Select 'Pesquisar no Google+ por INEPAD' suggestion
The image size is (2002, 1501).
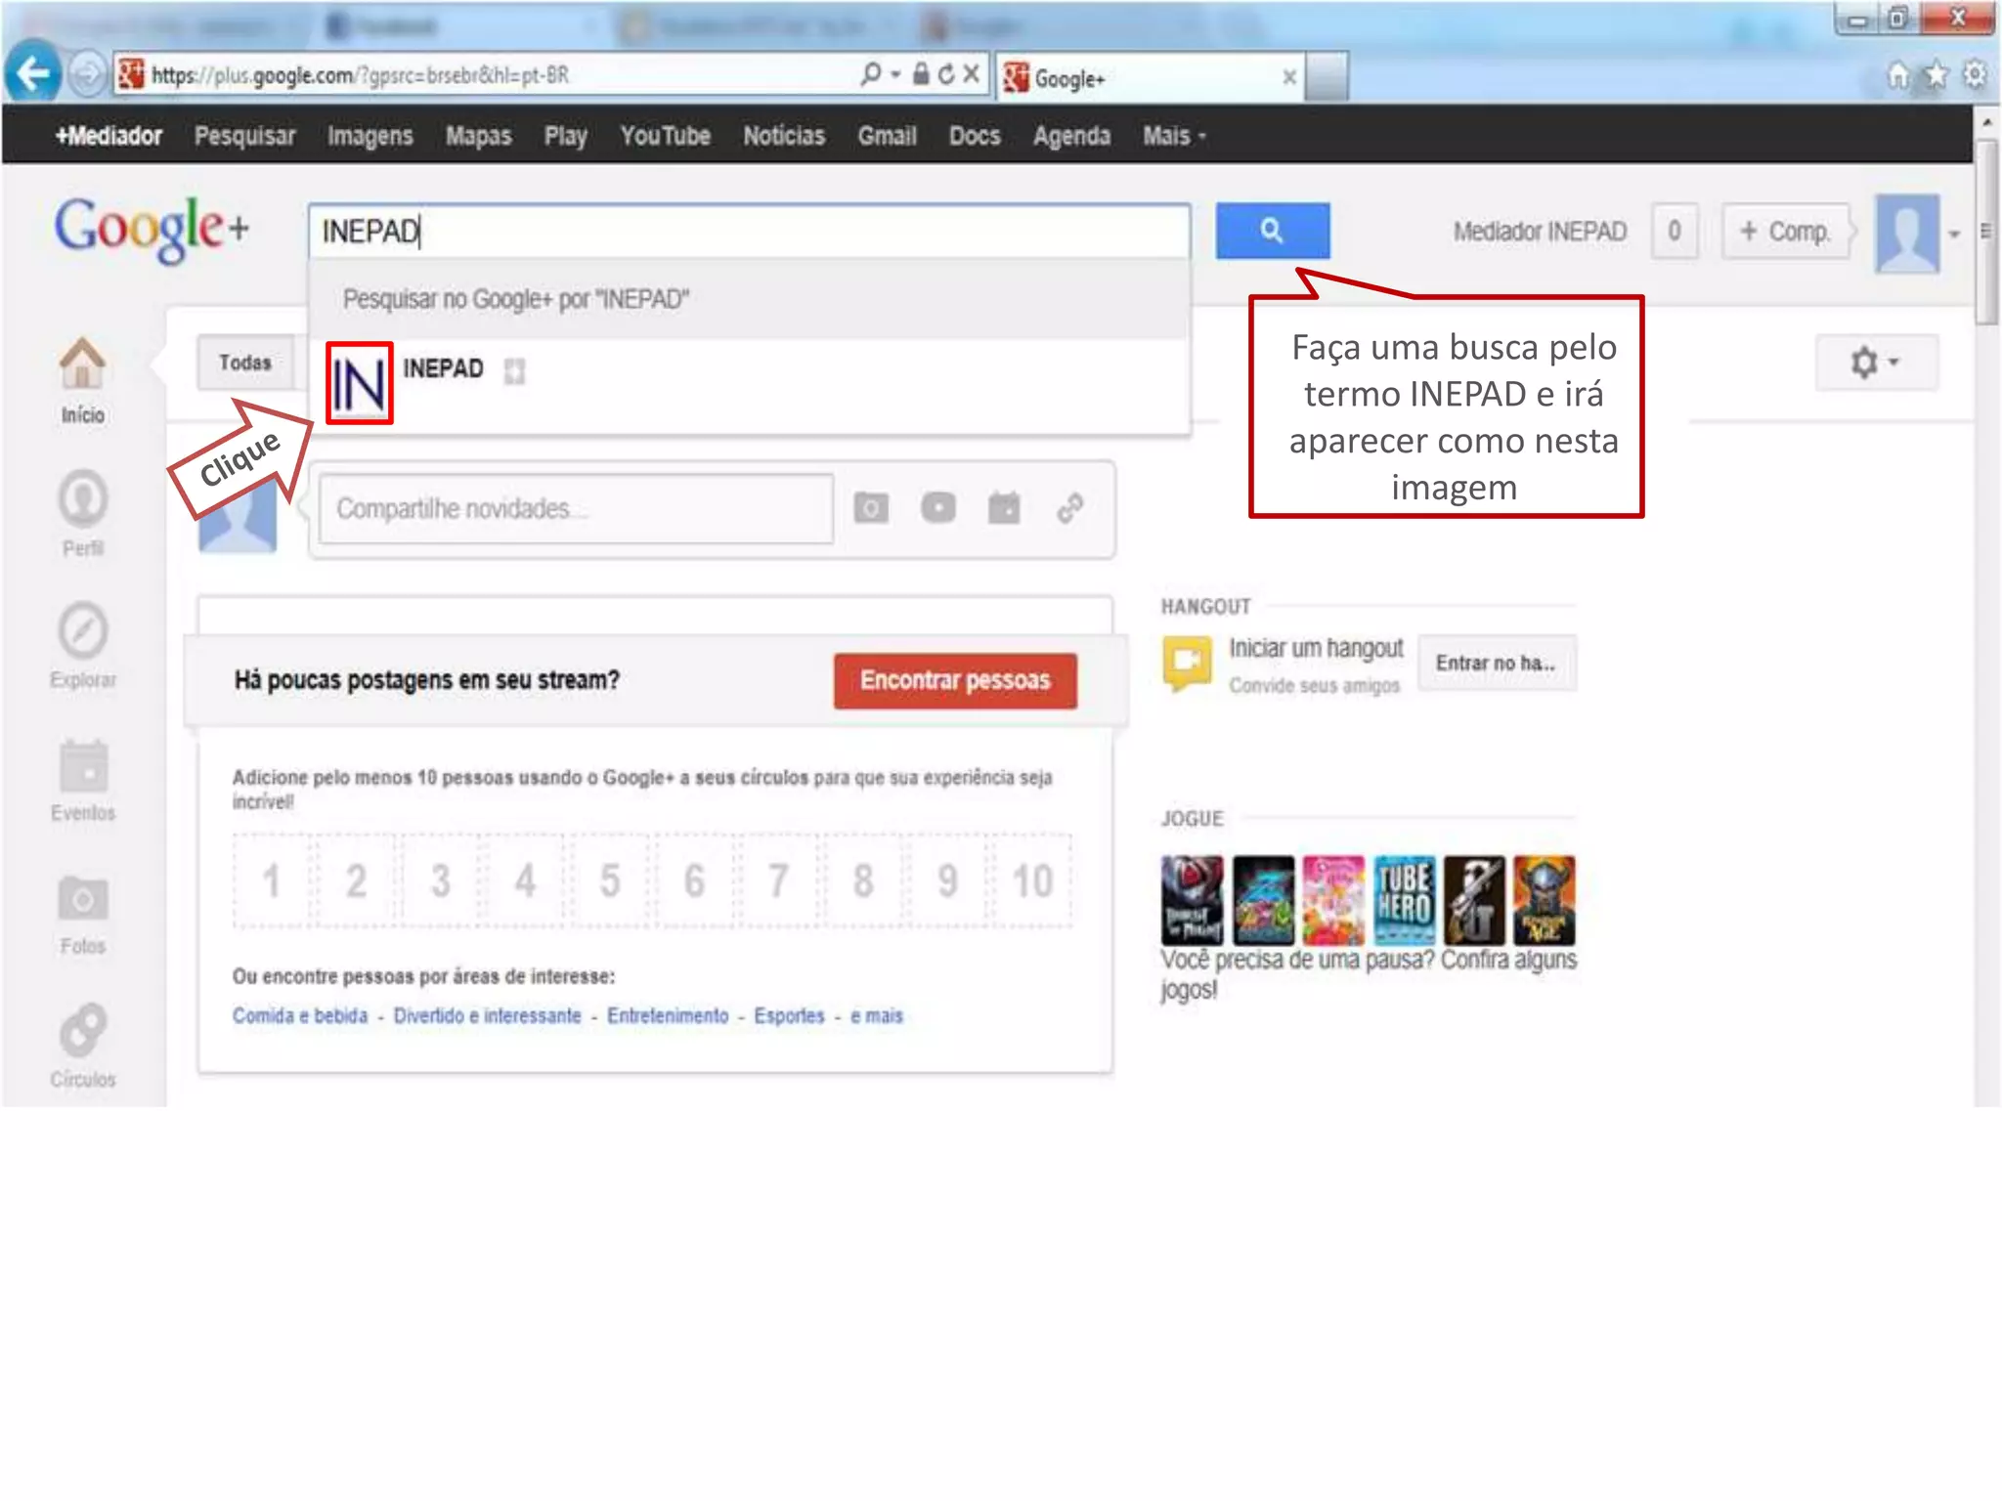(749, 299)
